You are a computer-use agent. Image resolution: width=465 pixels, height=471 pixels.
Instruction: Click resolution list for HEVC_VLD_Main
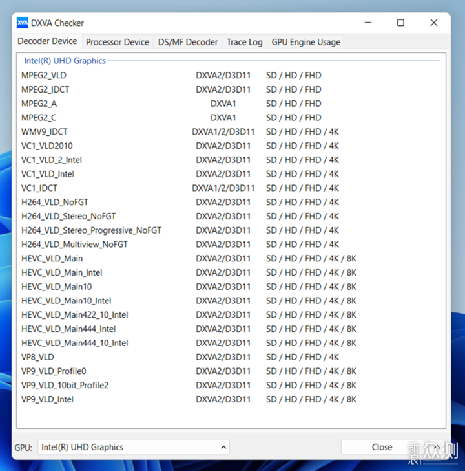click(x=311, y=259)
